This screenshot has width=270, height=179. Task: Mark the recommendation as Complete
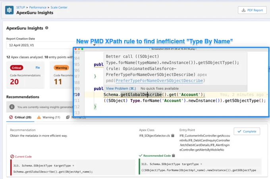[x=247, y=131]
